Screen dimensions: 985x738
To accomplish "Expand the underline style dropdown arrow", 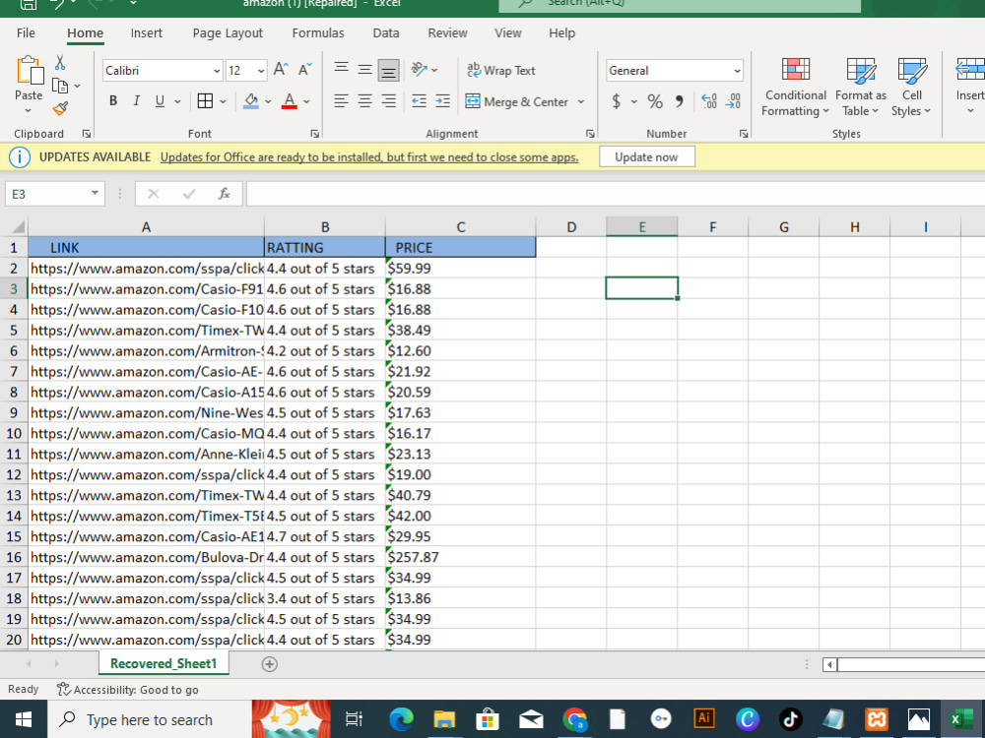I will point(177,101).
